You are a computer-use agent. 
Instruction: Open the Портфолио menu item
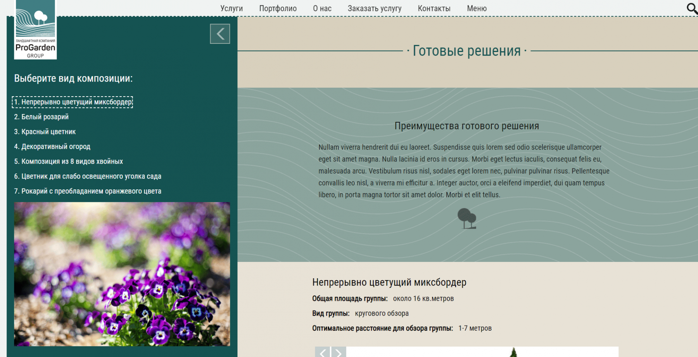click(x=278, y=9)
